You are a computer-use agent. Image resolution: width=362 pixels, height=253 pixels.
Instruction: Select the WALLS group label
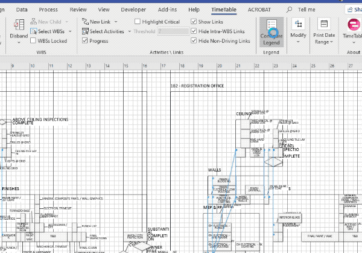coord(214,170)
